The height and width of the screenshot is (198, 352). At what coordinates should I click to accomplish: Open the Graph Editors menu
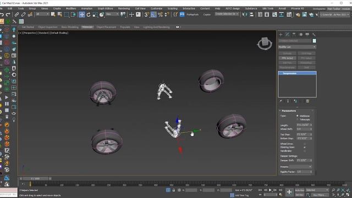coord(105,9)
